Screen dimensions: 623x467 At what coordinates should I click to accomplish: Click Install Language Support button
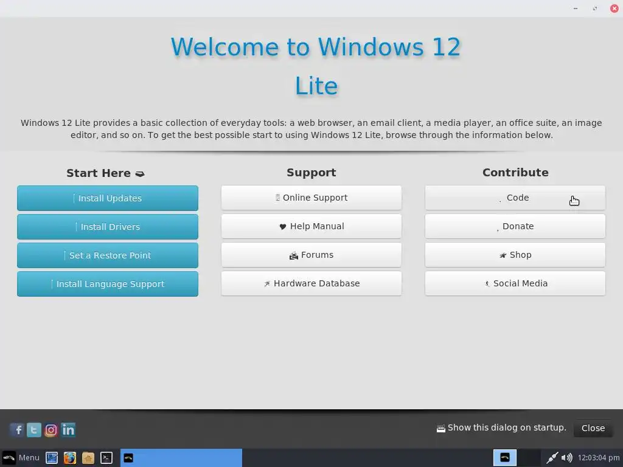[108, 284]
